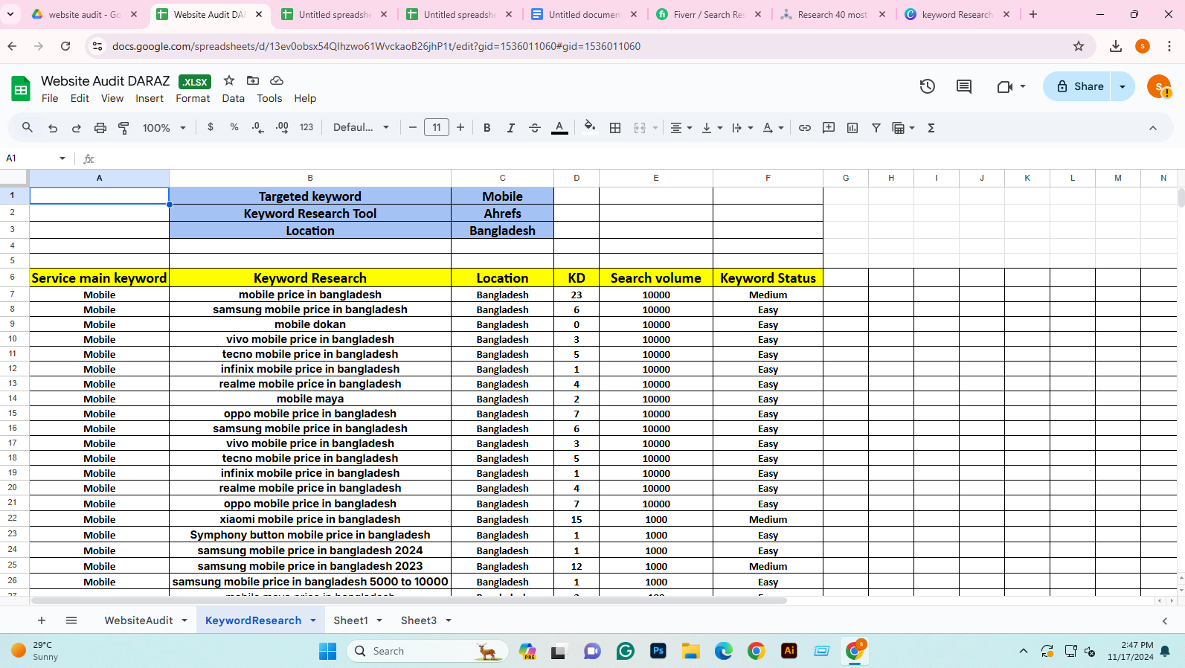The height and width of the screenshot is (668, 1185).
Task: Click the font size input field
Action: (x=437, y=128)
